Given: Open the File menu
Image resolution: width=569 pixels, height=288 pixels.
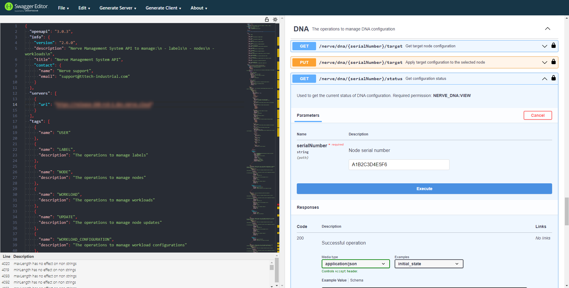Looking at the screenshot, I should [63, 8].
